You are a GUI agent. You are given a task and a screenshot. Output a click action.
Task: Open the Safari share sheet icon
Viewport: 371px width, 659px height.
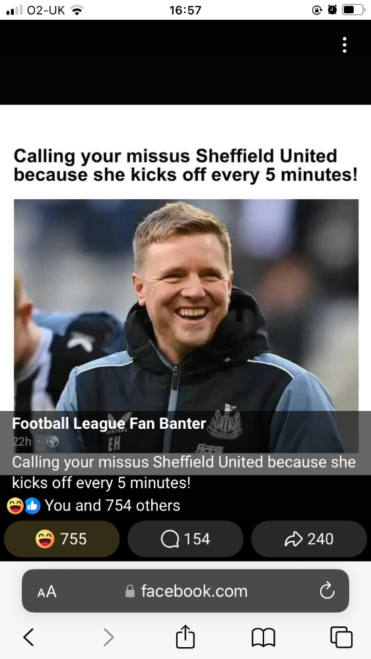(x=185, y=637)
